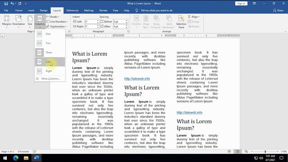Adjust the Spacing After spinner arrows
Image resolution: width=288 pixels, height=162 pixels.
click(x=126, y=27)
